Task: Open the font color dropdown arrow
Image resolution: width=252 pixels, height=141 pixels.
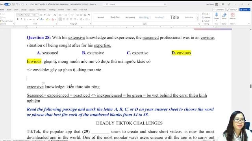Action: click(x=55, y=19)
